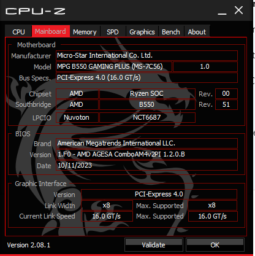Click the Manufacturer field showing Micro-Star International
255x256 pixels.
click(147, 55)
